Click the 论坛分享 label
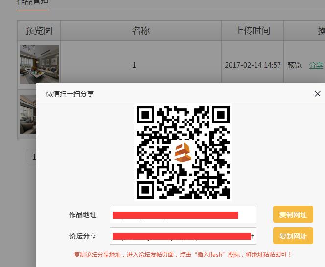This screenshot has height=267, width=325. coord(83,236)
